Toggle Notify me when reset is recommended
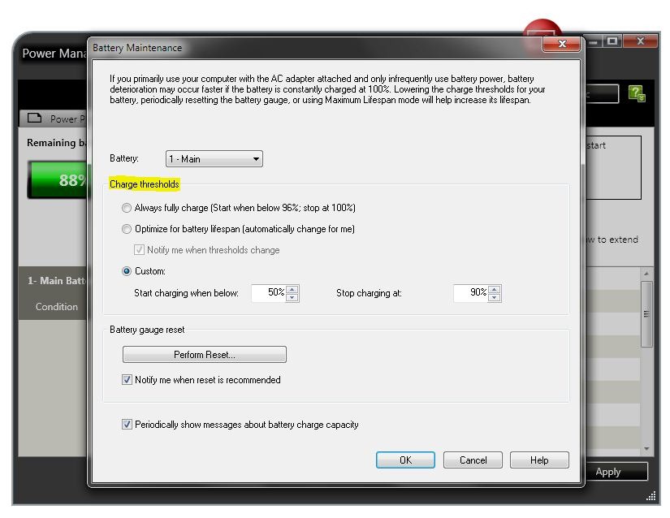The image size is (670, 518). pyautogui.click(x=128, y=379)
